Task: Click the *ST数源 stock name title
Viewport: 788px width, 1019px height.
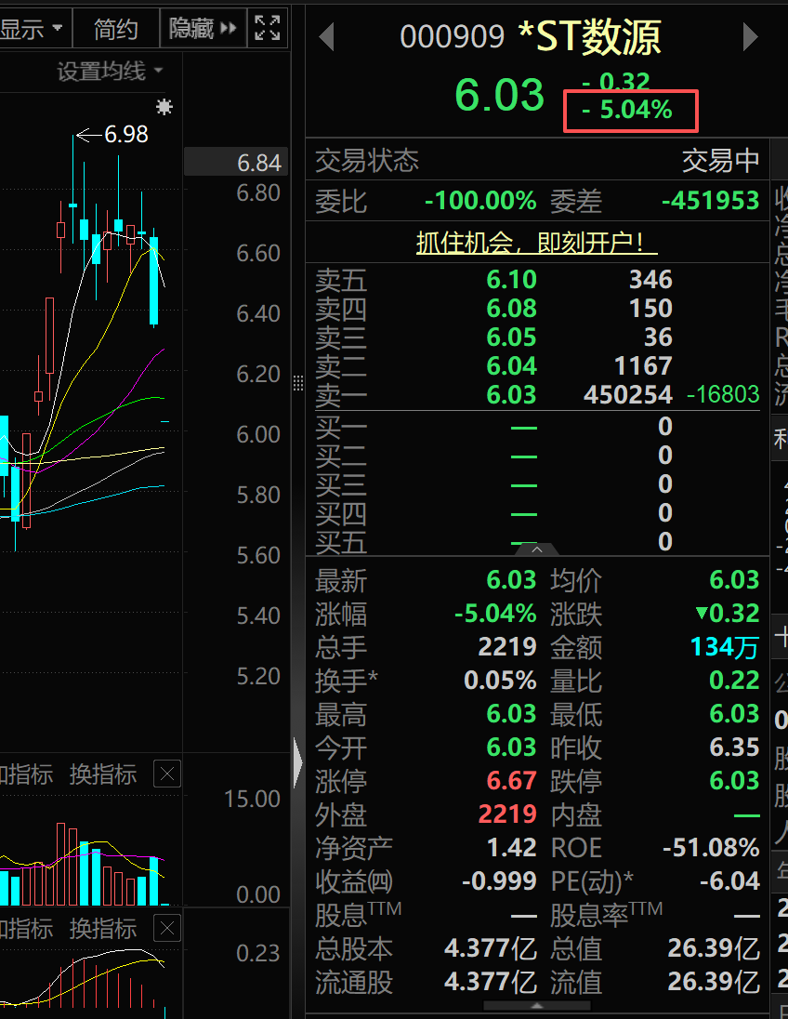Action: click(588, 37)
